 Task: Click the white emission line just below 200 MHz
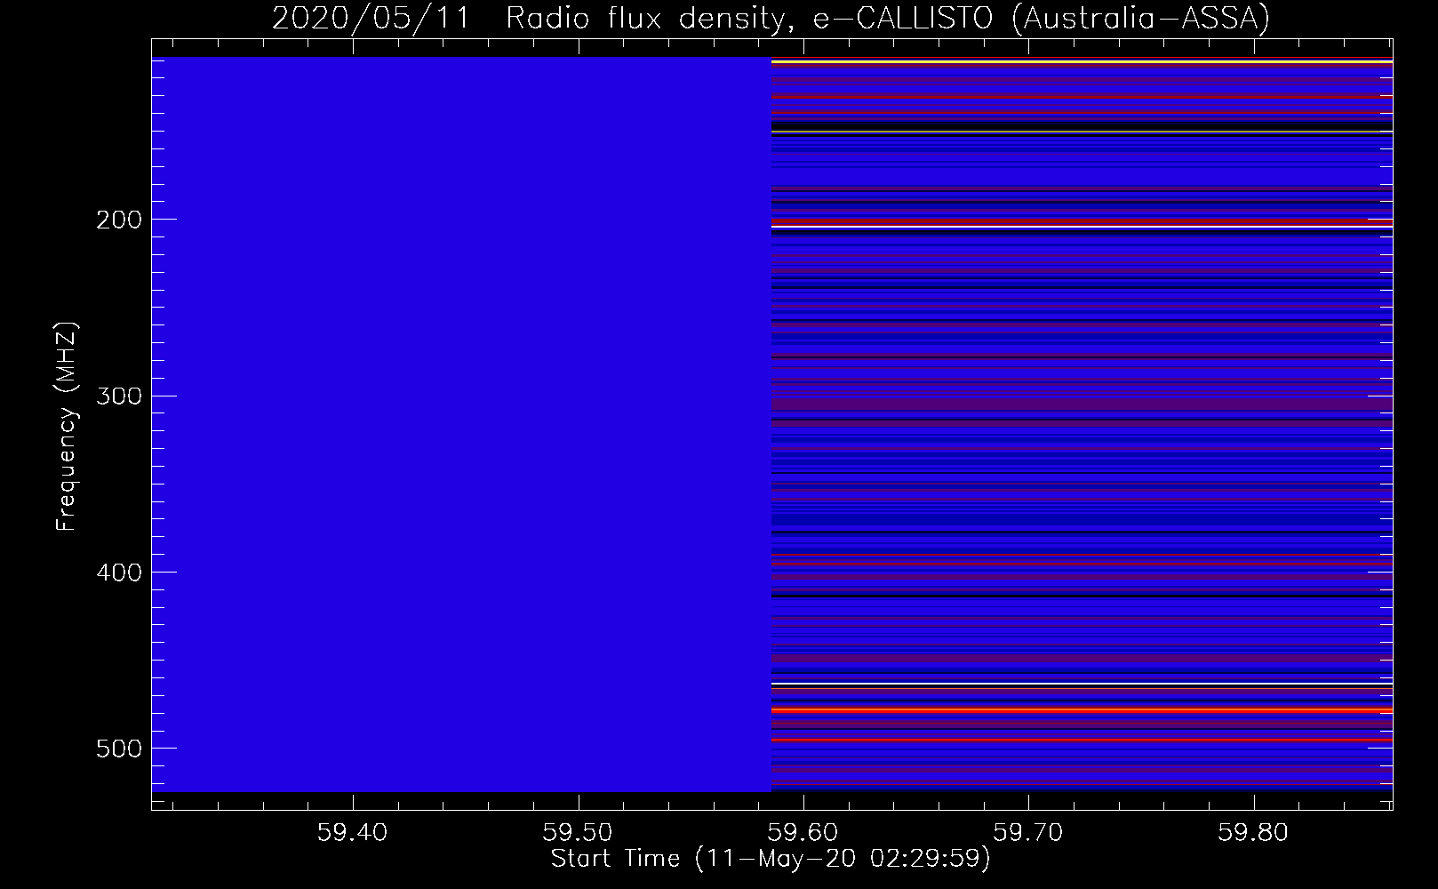(x=1082, y=228)
